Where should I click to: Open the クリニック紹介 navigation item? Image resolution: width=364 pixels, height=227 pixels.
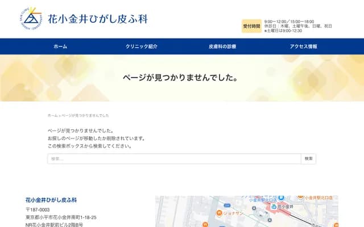click(141, 47)
